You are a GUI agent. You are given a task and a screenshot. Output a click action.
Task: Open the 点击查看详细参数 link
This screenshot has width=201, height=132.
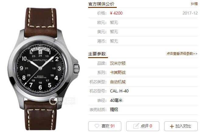182,54
